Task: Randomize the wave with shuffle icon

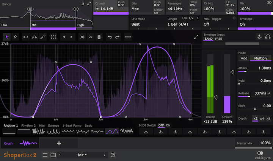Action: point(82,37)
